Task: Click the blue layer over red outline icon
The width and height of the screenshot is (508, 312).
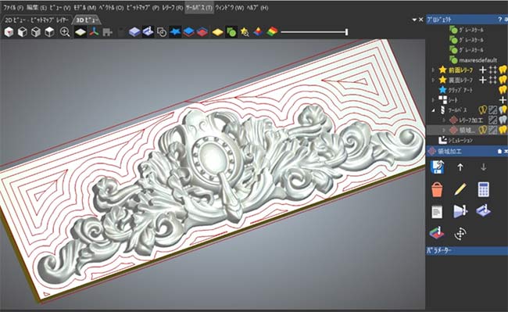Action: pyautogui.click(x=188, y=32)
